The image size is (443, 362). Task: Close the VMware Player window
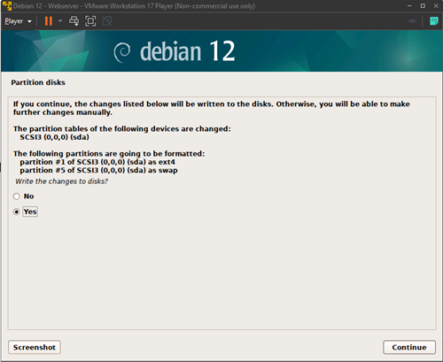(x=436, y=6)
